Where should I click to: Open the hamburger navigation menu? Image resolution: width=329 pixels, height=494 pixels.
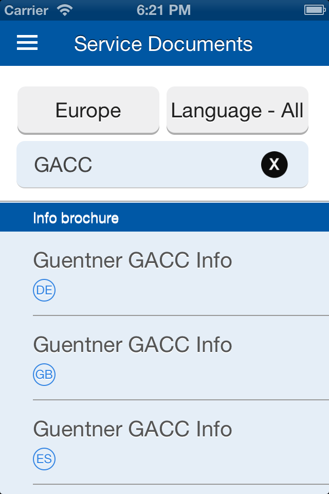pyautogui.click(x=27, y=43)
